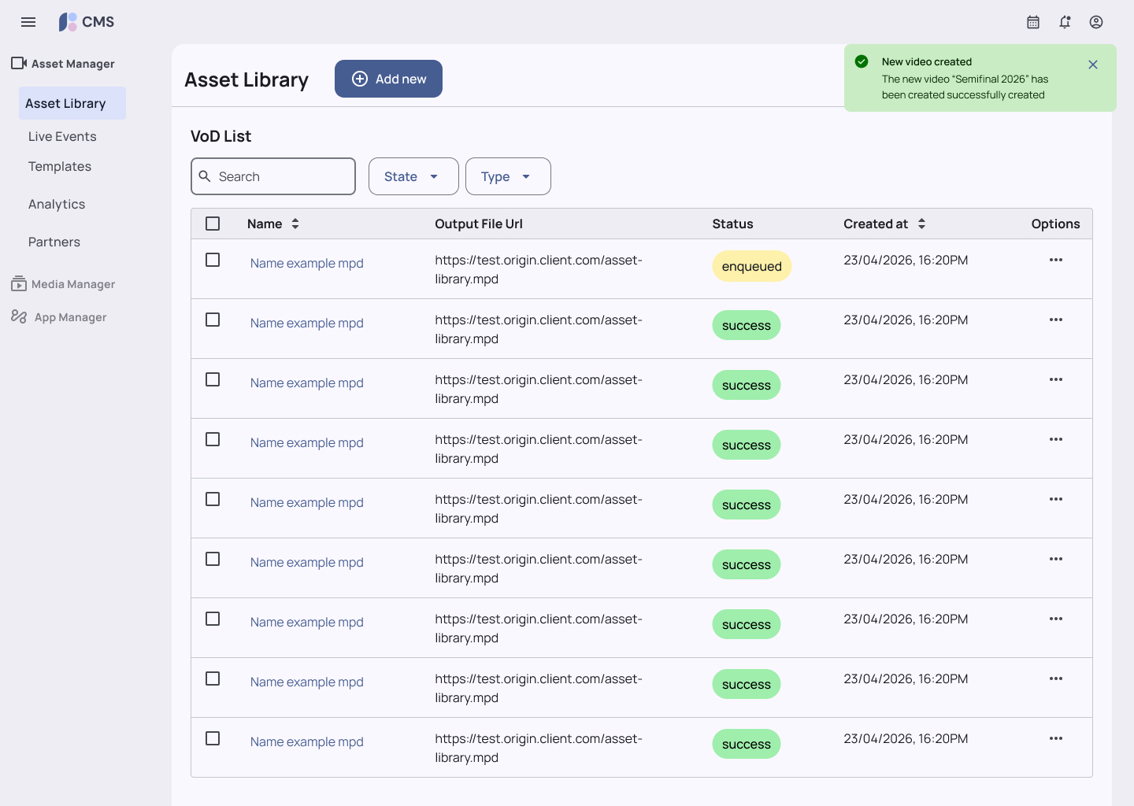Open the user account profile icon
This screenshot has height=806, width=1134.
[x=1096, y=22]
